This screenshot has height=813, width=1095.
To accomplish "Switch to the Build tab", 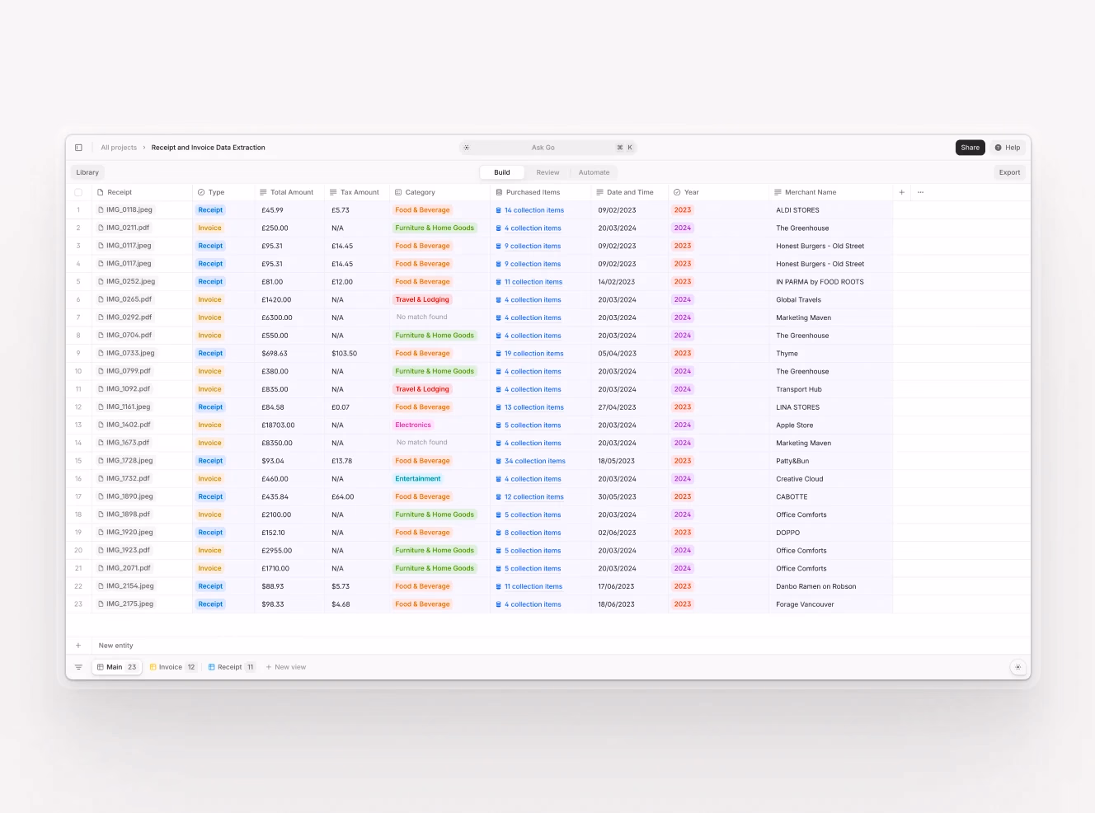I will tap(502, 172).
